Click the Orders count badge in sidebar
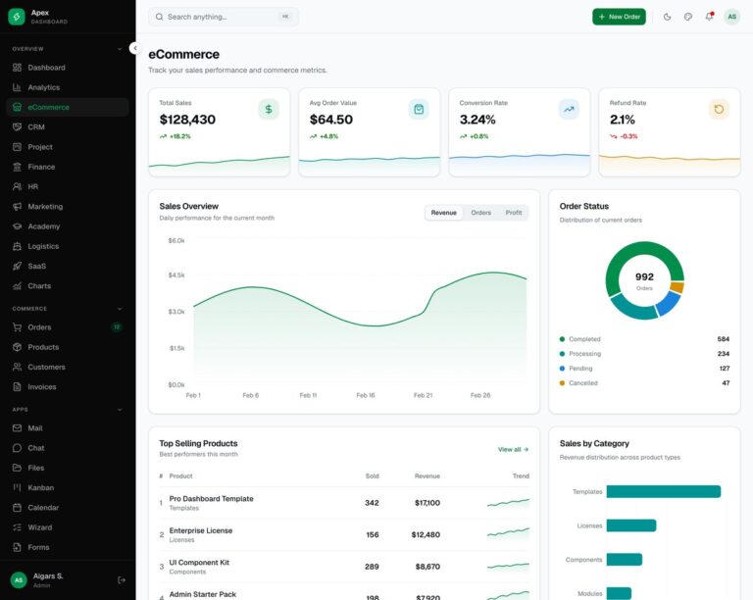 click(117, 327)
